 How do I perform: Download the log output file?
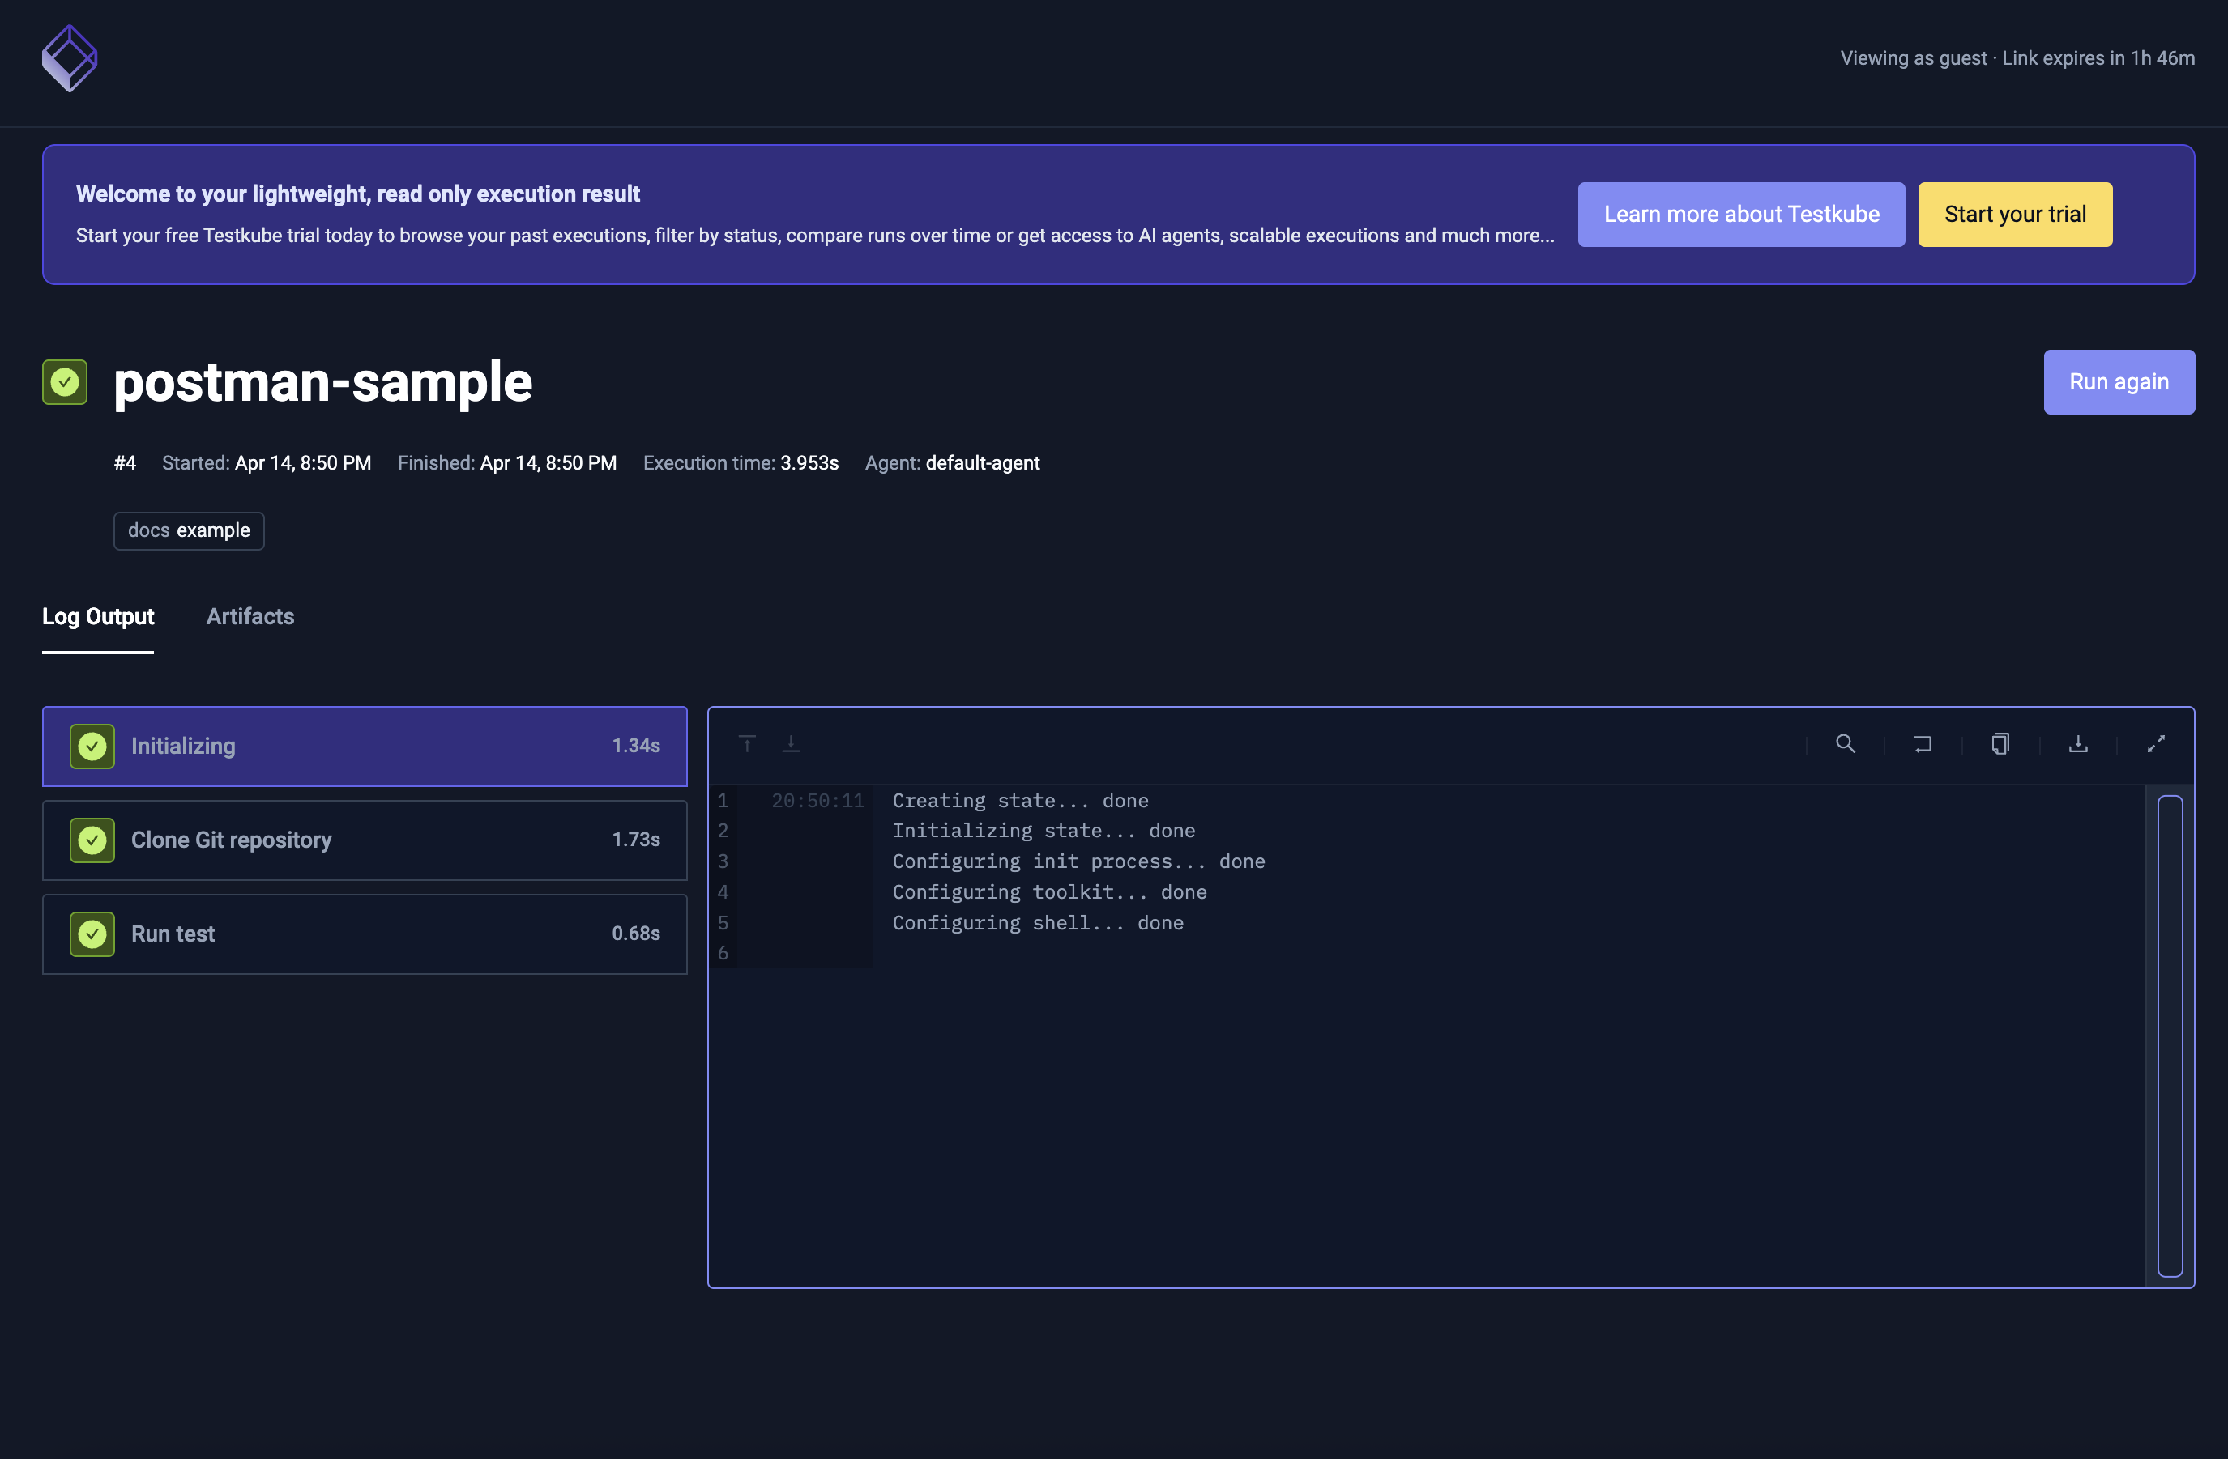coord(2078,743)
